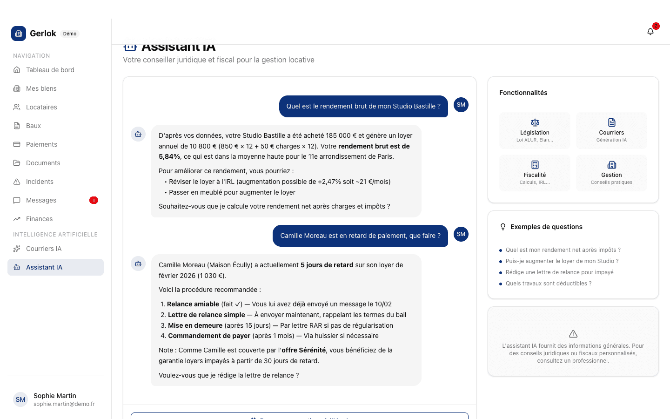Open the Locataires tenants section icon

[x=17, y=107]
